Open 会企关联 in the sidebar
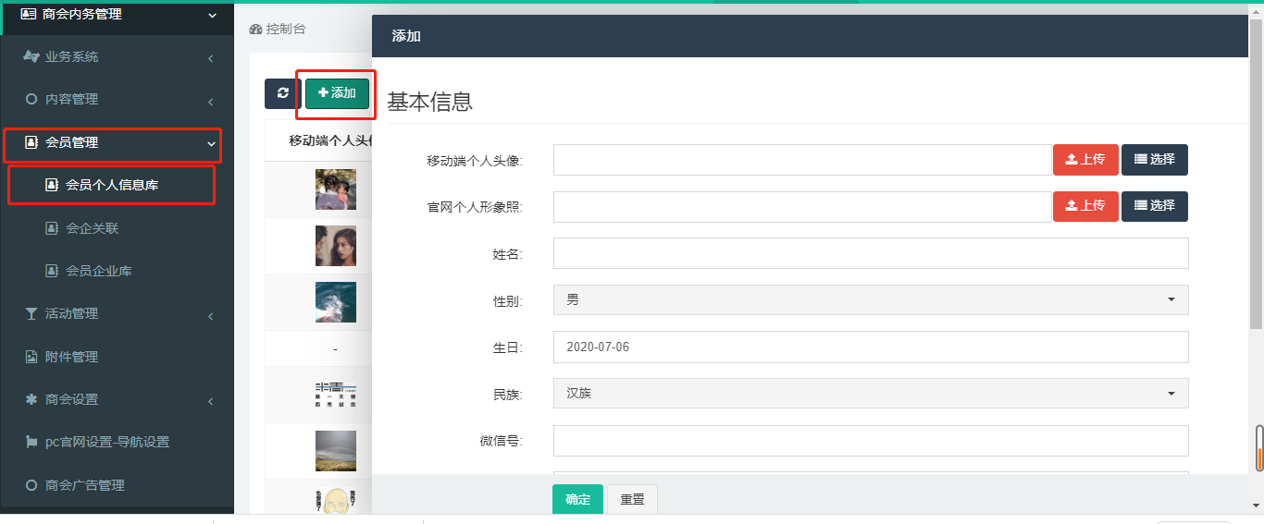The image size is (1264, 524). coord(93,228)
